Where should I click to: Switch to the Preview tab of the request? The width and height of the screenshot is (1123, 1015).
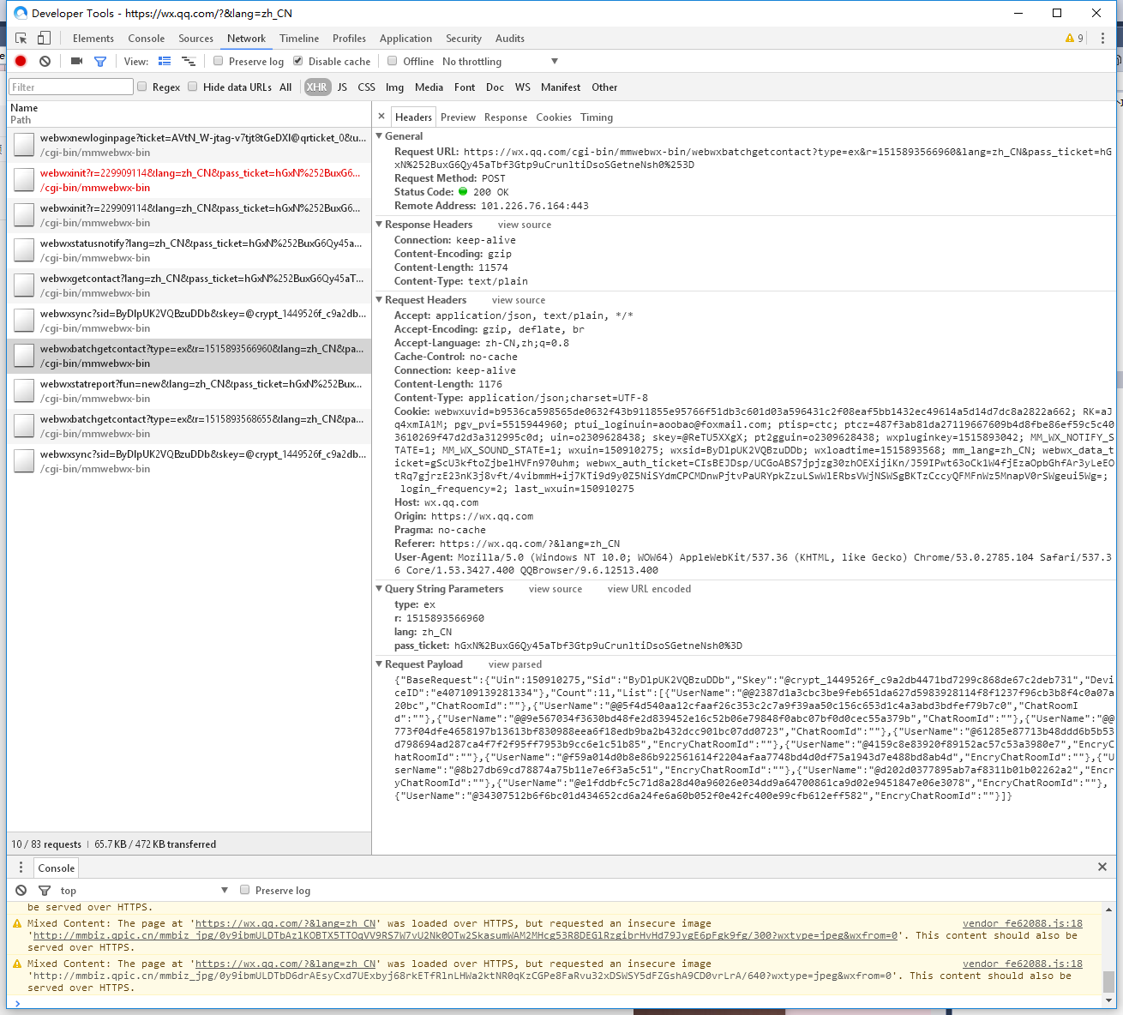coord(458,117)
